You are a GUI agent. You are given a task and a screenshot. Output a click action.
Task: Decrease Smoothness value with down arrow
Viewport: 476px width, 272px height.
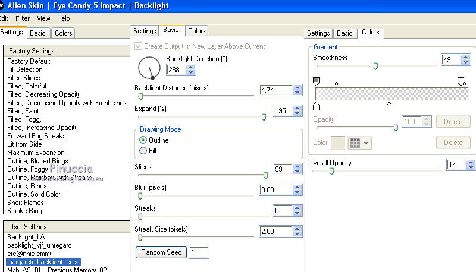pos(465,62)
